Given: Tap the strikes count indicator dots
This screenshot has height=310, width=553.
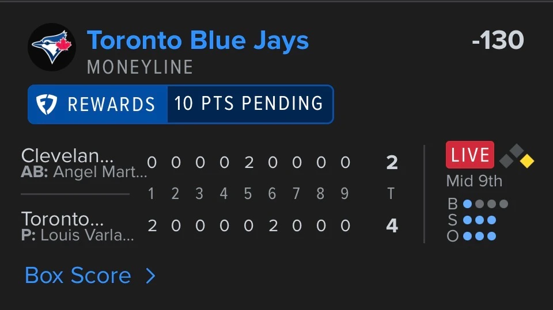Looking at the screenshot, I should pos(480,220).
